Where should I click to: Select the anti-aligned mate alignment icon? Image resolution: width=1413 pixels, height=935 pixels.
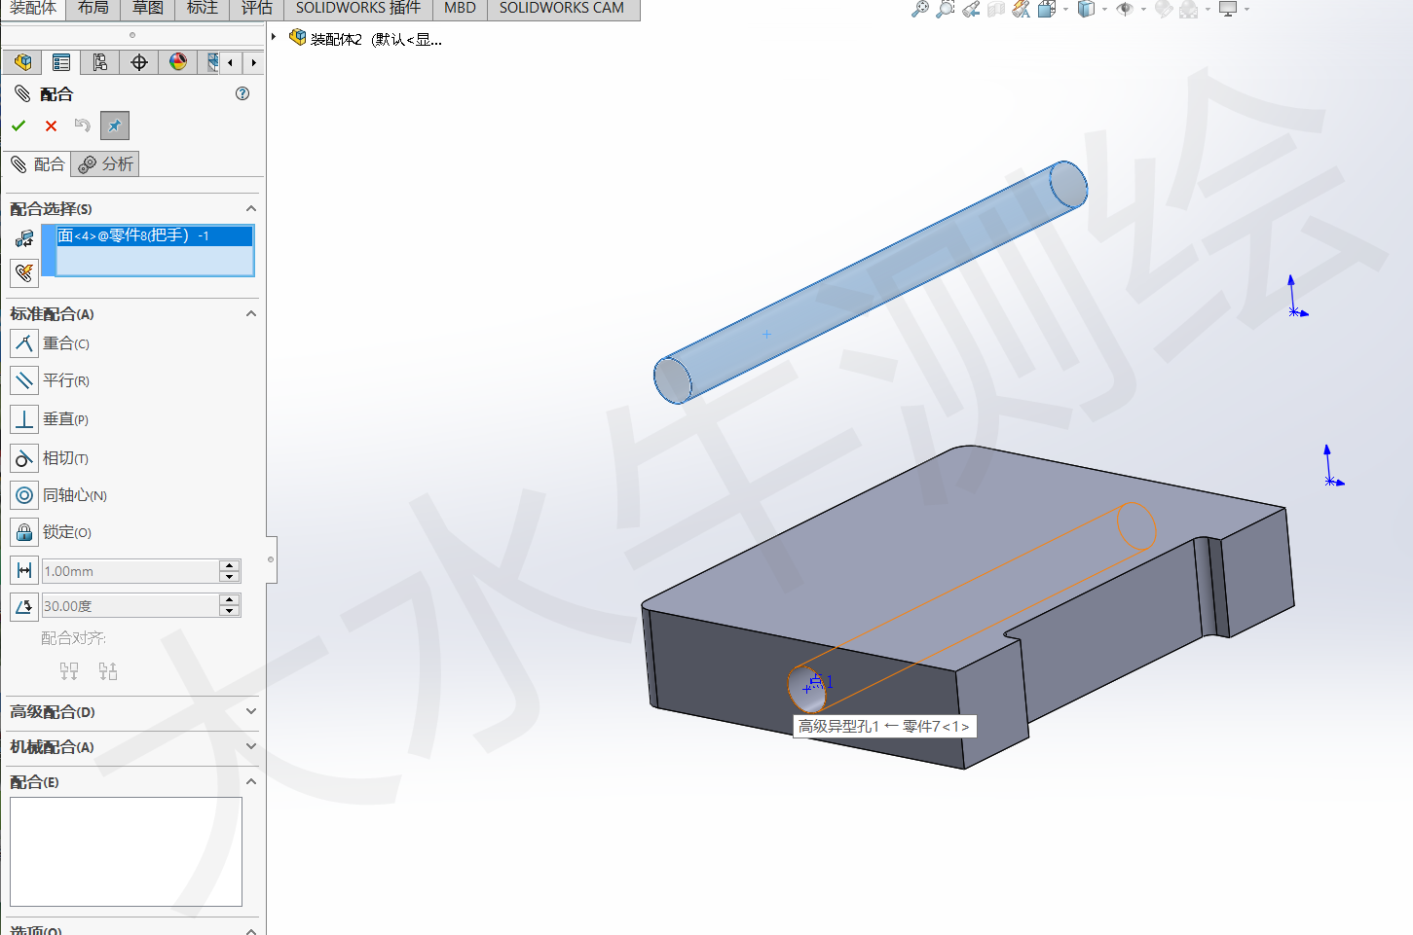(x=108, y=671)
